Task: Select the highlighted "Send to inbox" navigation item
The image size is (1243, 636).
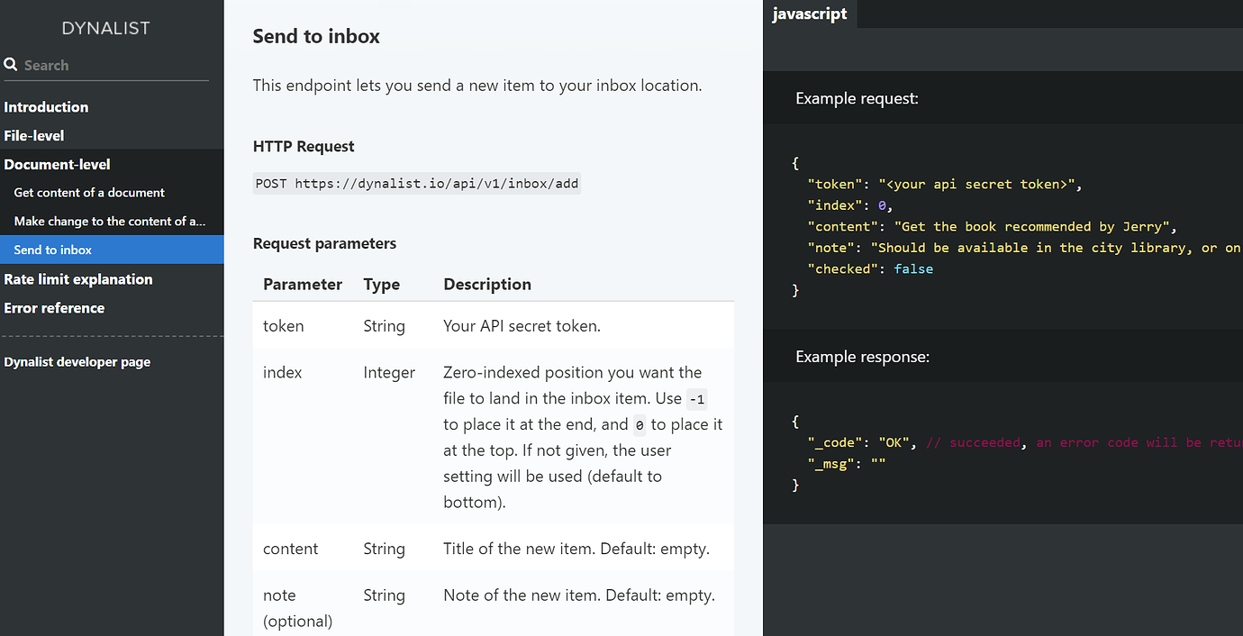Action: (52, 250)
